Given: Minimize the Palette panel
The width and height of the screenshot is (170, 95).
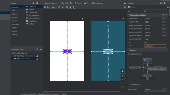Looking at the screenshot, I should pos(41,3).
